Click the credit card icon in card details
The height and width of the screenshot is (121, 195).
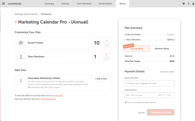tap(127, 95)
